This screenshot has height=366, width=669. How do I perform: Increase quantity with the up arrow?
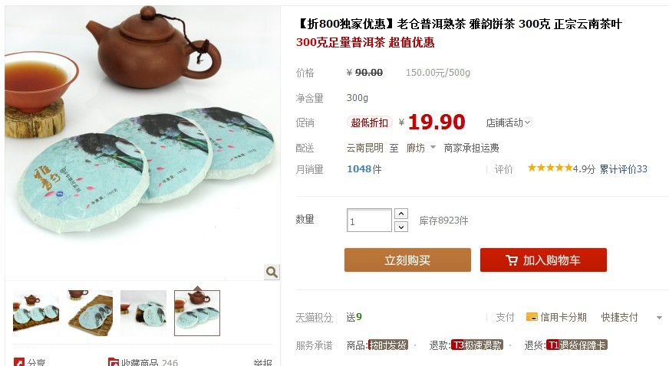pos(401,214)
